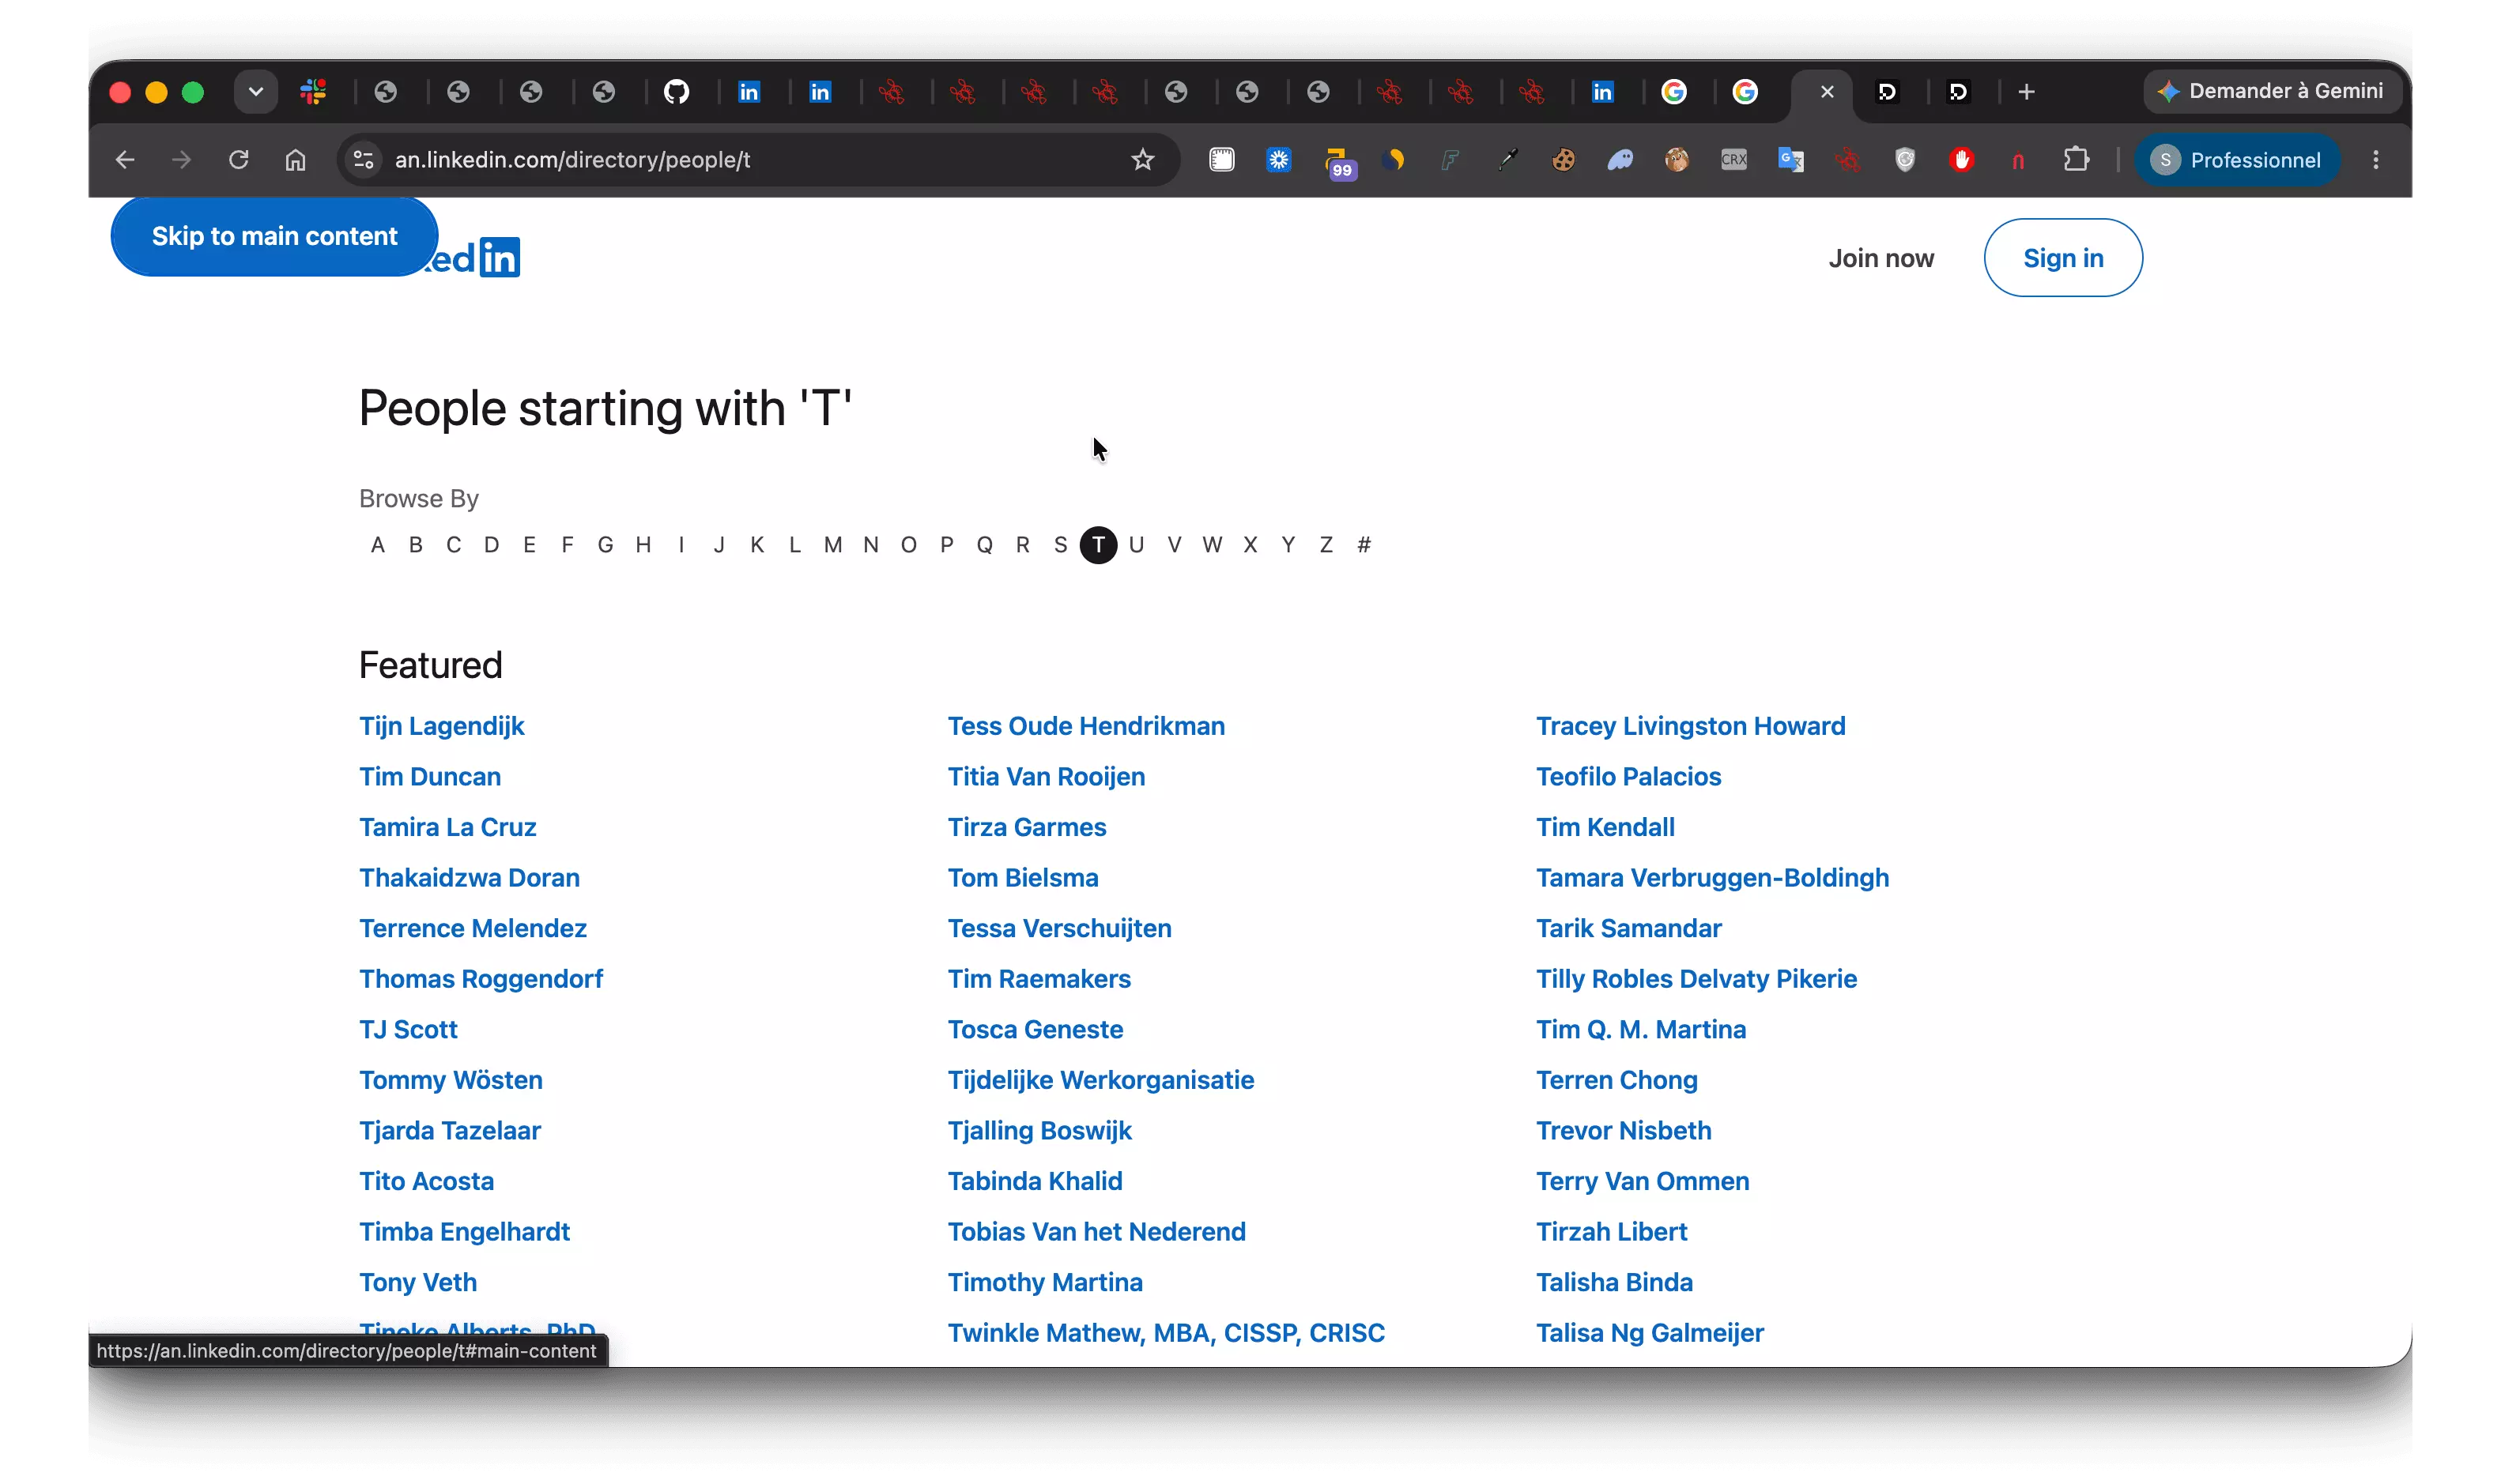Open Google Translate extension

[x=1791, y=160]
